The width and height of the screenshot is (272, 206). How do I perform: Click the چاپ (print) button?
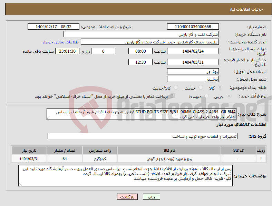tap(151, 197)
